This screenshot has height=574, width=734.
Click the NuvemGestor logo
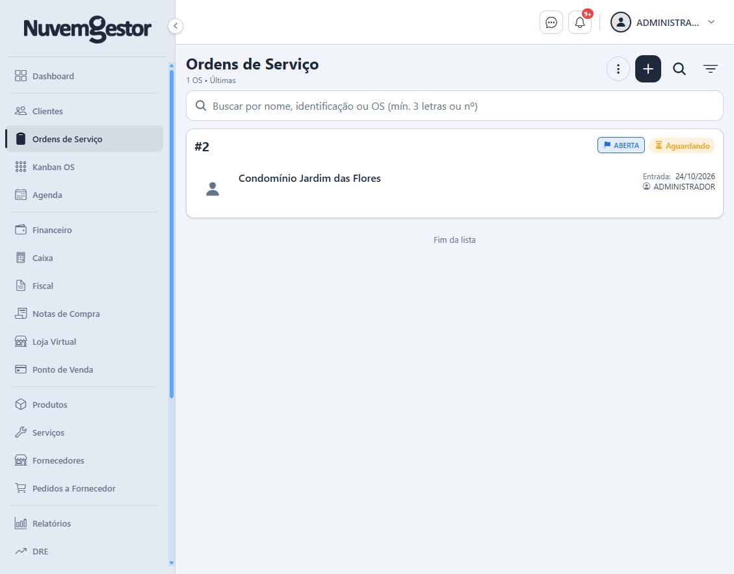tap(88, 29)
